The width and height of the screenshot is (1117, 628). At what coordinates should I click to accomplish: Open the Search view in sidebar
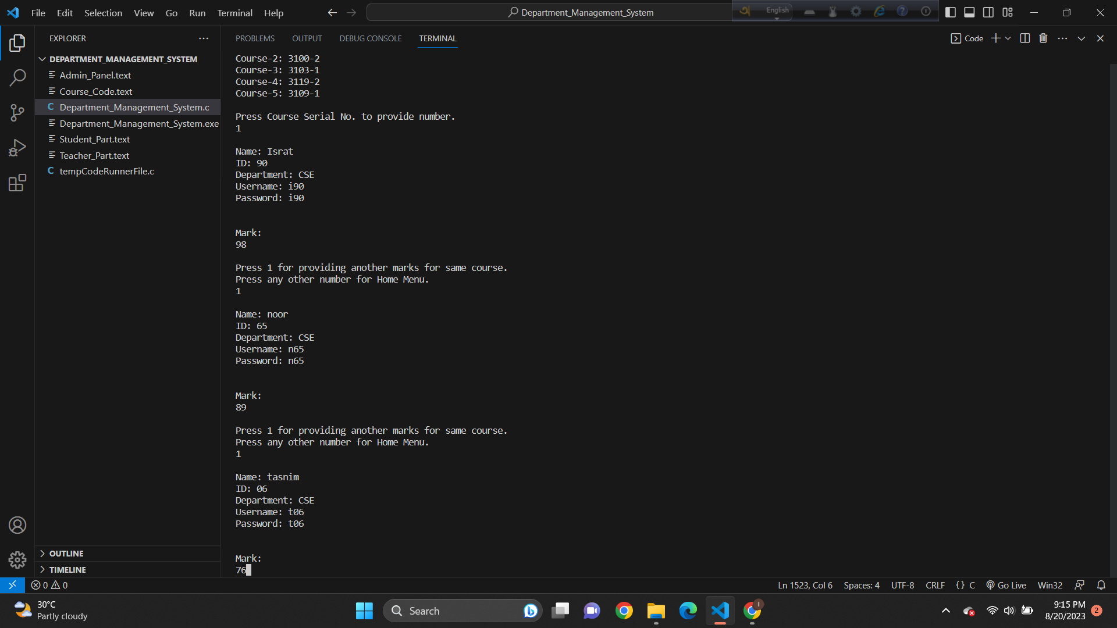point(17,78)
